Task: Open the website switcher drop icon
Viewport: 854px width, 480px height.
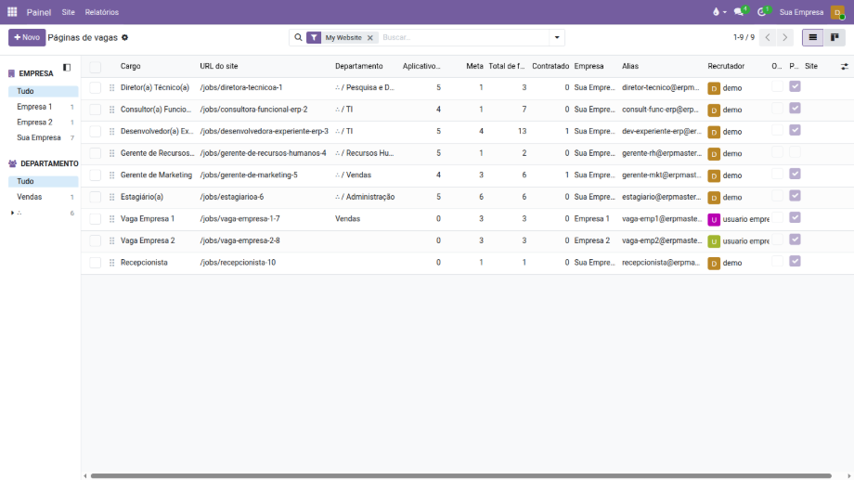Action: [x=718, y=12]
